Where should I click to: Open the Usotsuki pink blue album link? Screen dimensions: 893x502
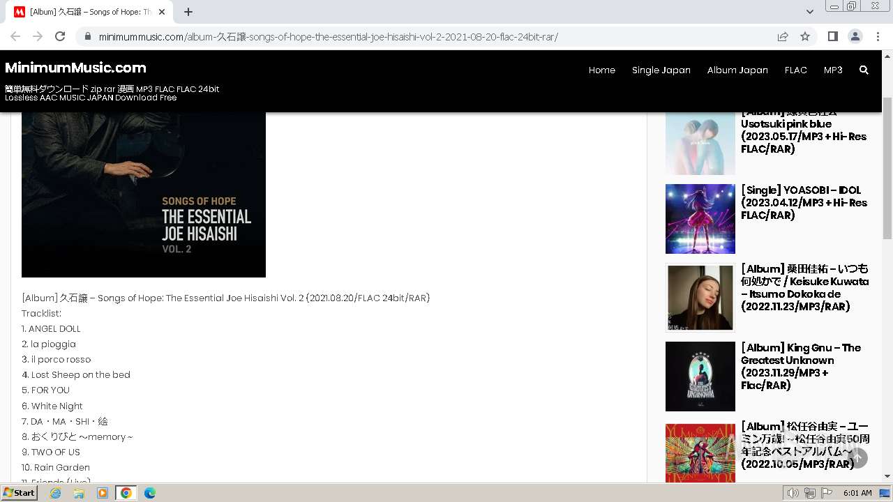[x=804, y=130]
